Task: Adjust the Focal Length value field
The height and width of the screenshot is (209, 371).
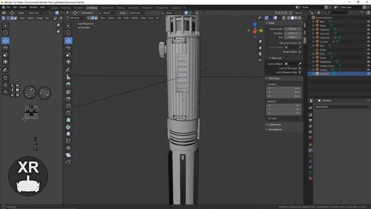Action: pyautogui.click(x=293, y=29)
